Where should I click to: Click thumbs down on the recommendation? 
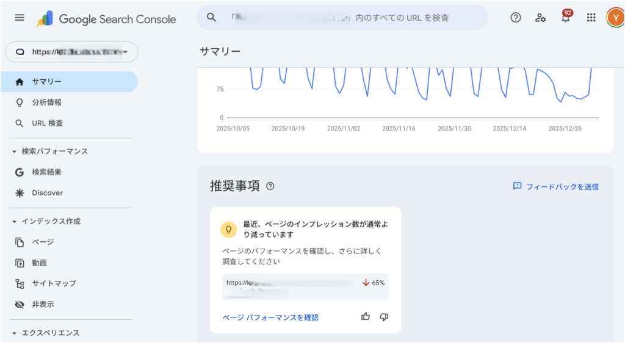pos(384,317)
